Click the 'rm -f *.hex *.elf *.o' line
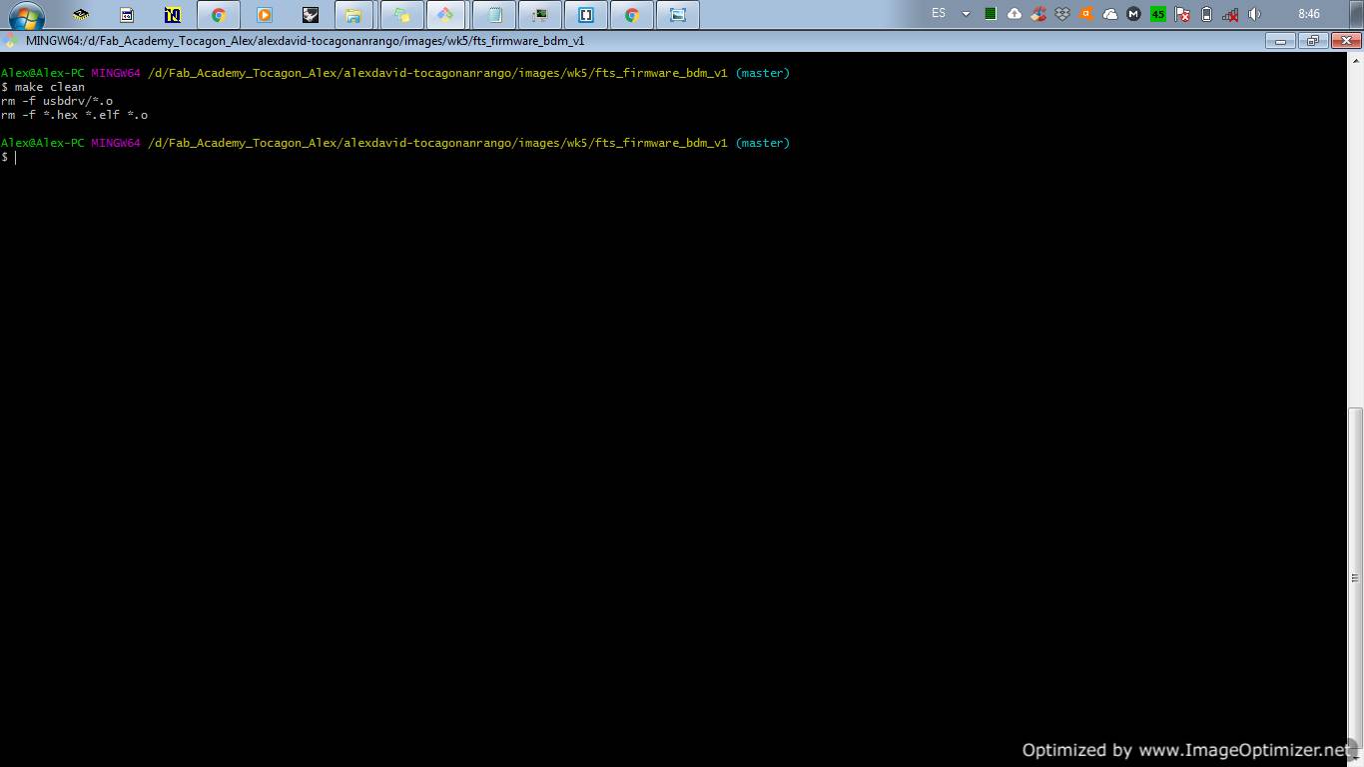The width and height of the screenshot is (1364, 767). pyautogui.click(x=74, y=115)
